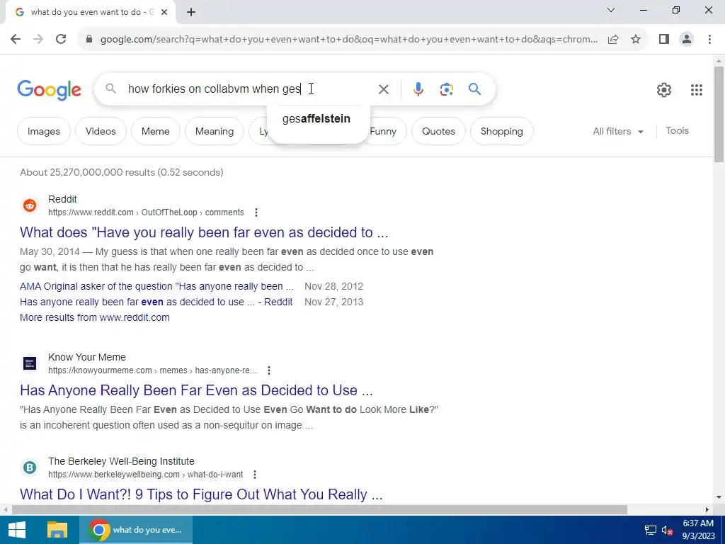Click the lock icon in the address bar
Viewport: 725px width, 544px height.
(89, 40)
